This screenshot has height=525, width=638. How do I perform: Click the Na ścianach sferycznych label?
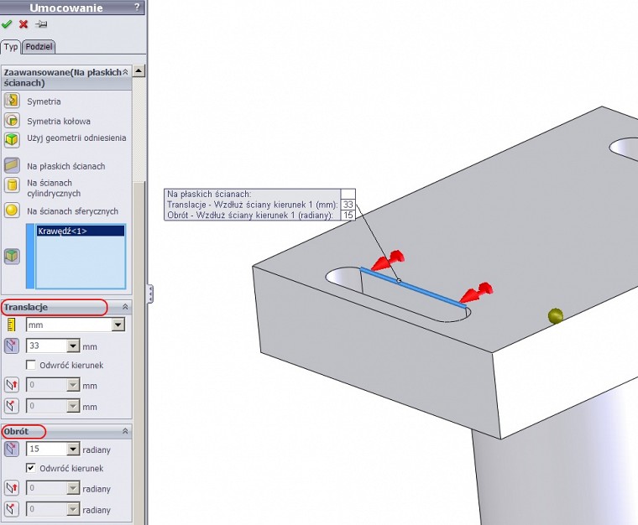pos(72,211)
